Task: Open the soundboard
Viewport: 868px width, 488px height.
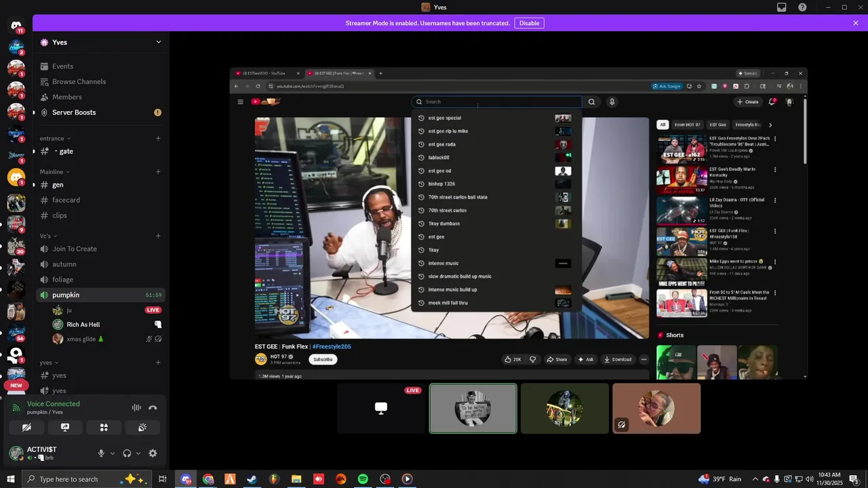Action: click(x=142, y=428)
